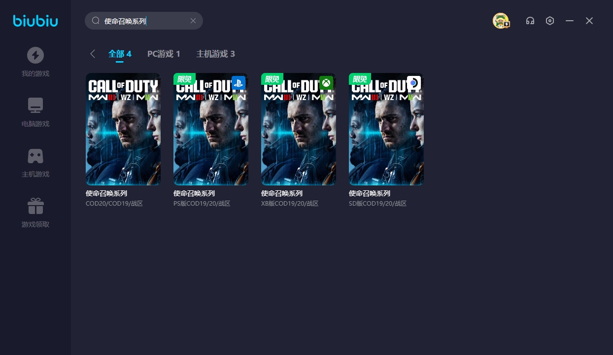Click the 使命召唤系列 title above COD20/COD19/战区
Image resolution: width=613 pixels, height=355 pixels.
(106, 193)
